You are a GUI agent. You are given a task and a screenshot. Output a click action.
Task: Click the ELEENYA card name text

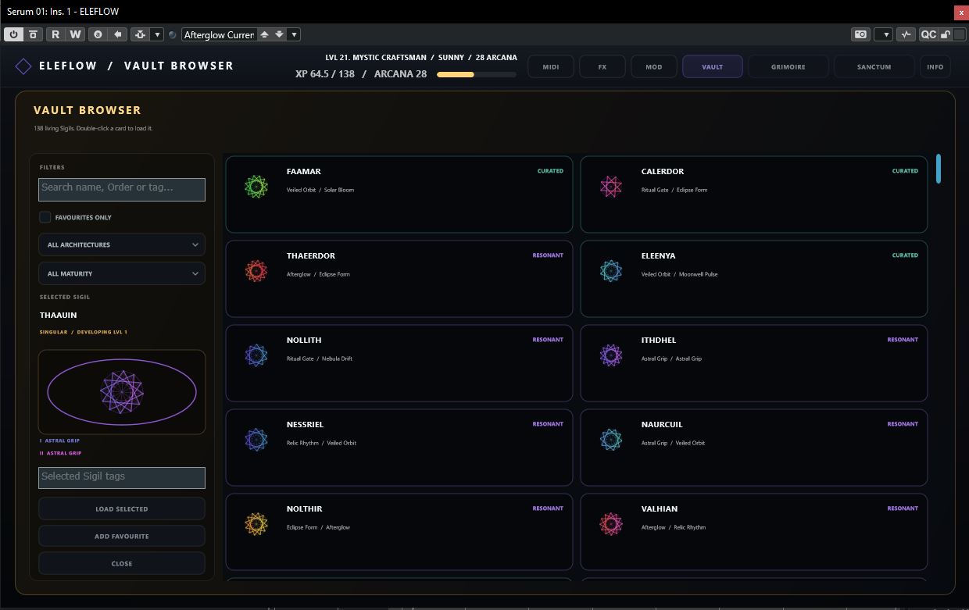pyautogui.click(x=659, y=255)
